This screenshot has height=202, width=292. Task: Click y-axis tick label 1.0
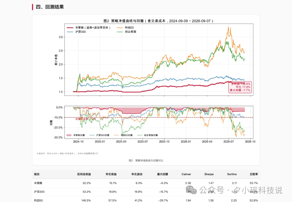click(x=61, y=92)
